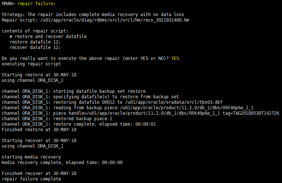Click 'restored backup piece 1' line
Viewport: 282px width, 183px height.
57,119
